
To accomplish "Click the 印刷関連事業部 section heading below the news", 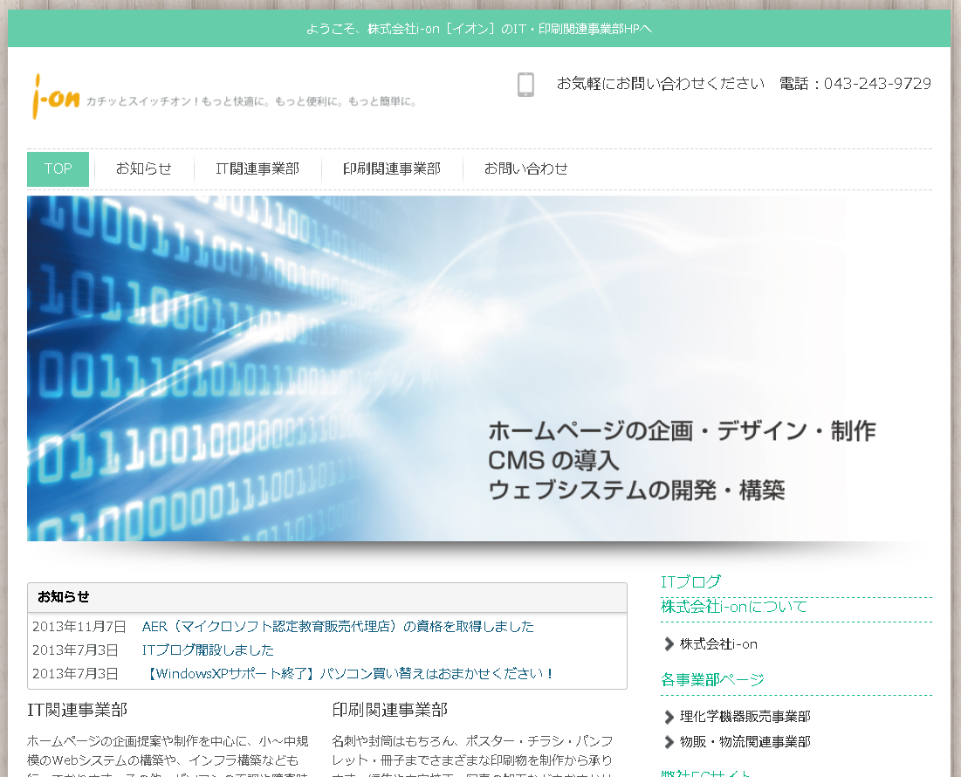I will [x=390, y=710].
